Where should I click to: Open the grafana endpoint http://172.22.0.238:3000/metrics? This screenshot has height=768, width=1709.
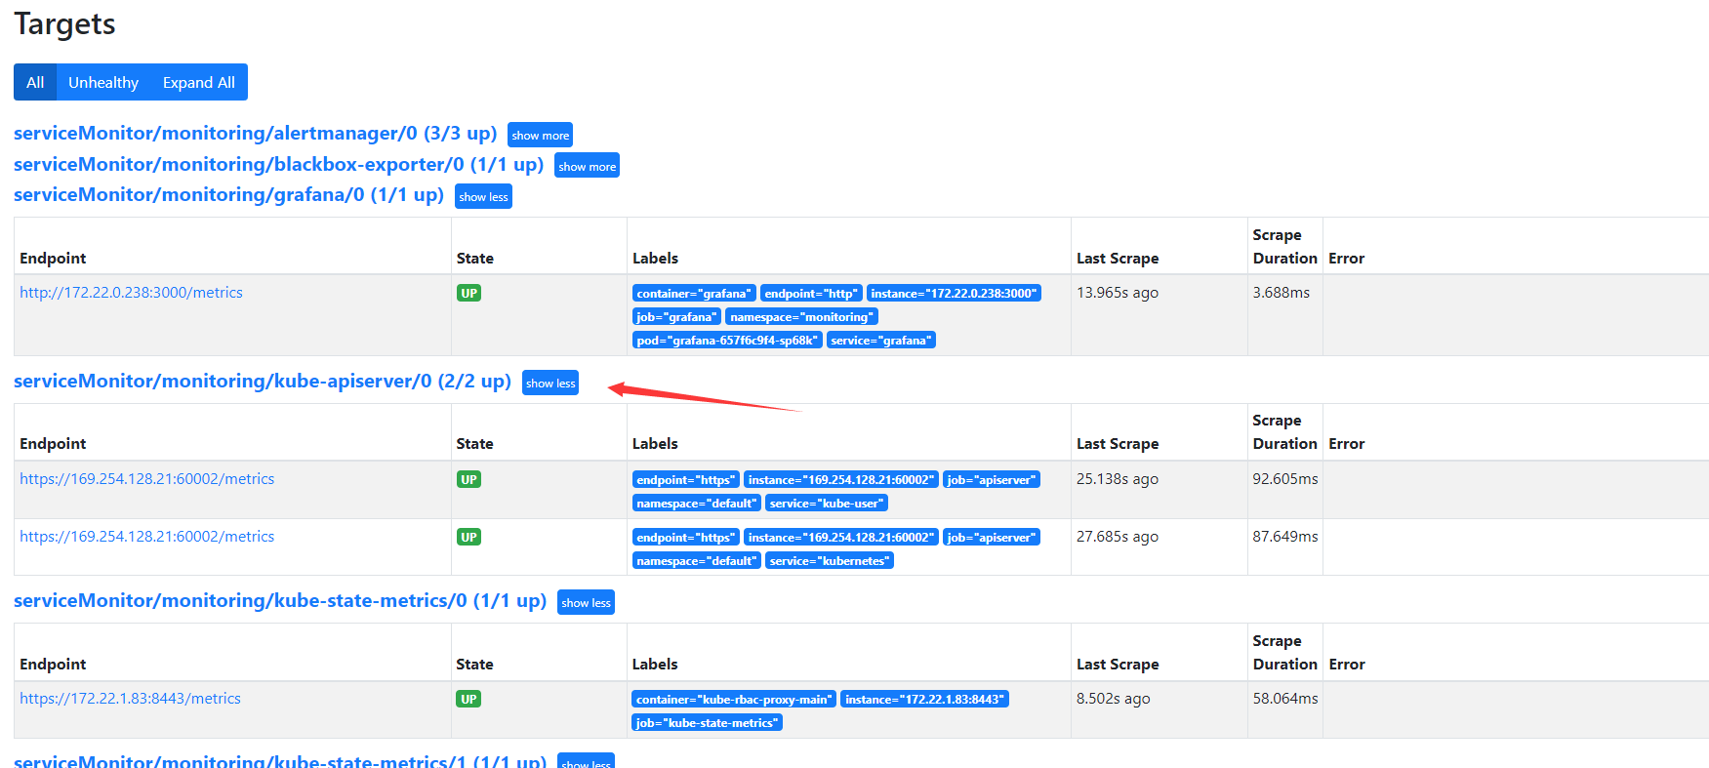(131, 293)
